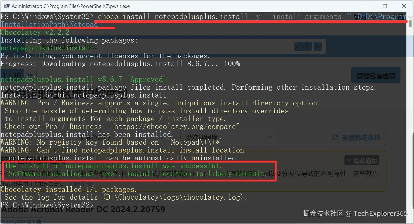This screenshot has width=414, height=224.
Task: Open the https://chocolatey.org/compare URL
Action: [175, 126]
